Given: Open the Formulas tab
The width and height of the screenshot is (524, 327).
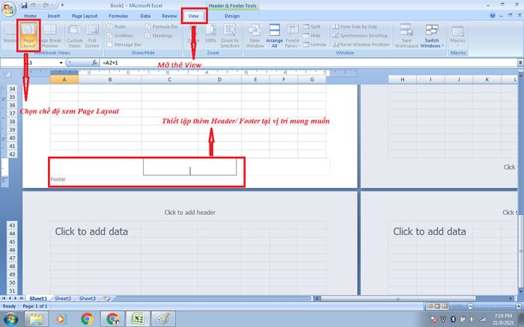Looking at the screenshot, I should coord(118,16).
